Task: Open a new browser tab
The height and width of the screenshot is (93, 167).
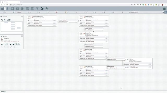Action: tap(22, 2)
